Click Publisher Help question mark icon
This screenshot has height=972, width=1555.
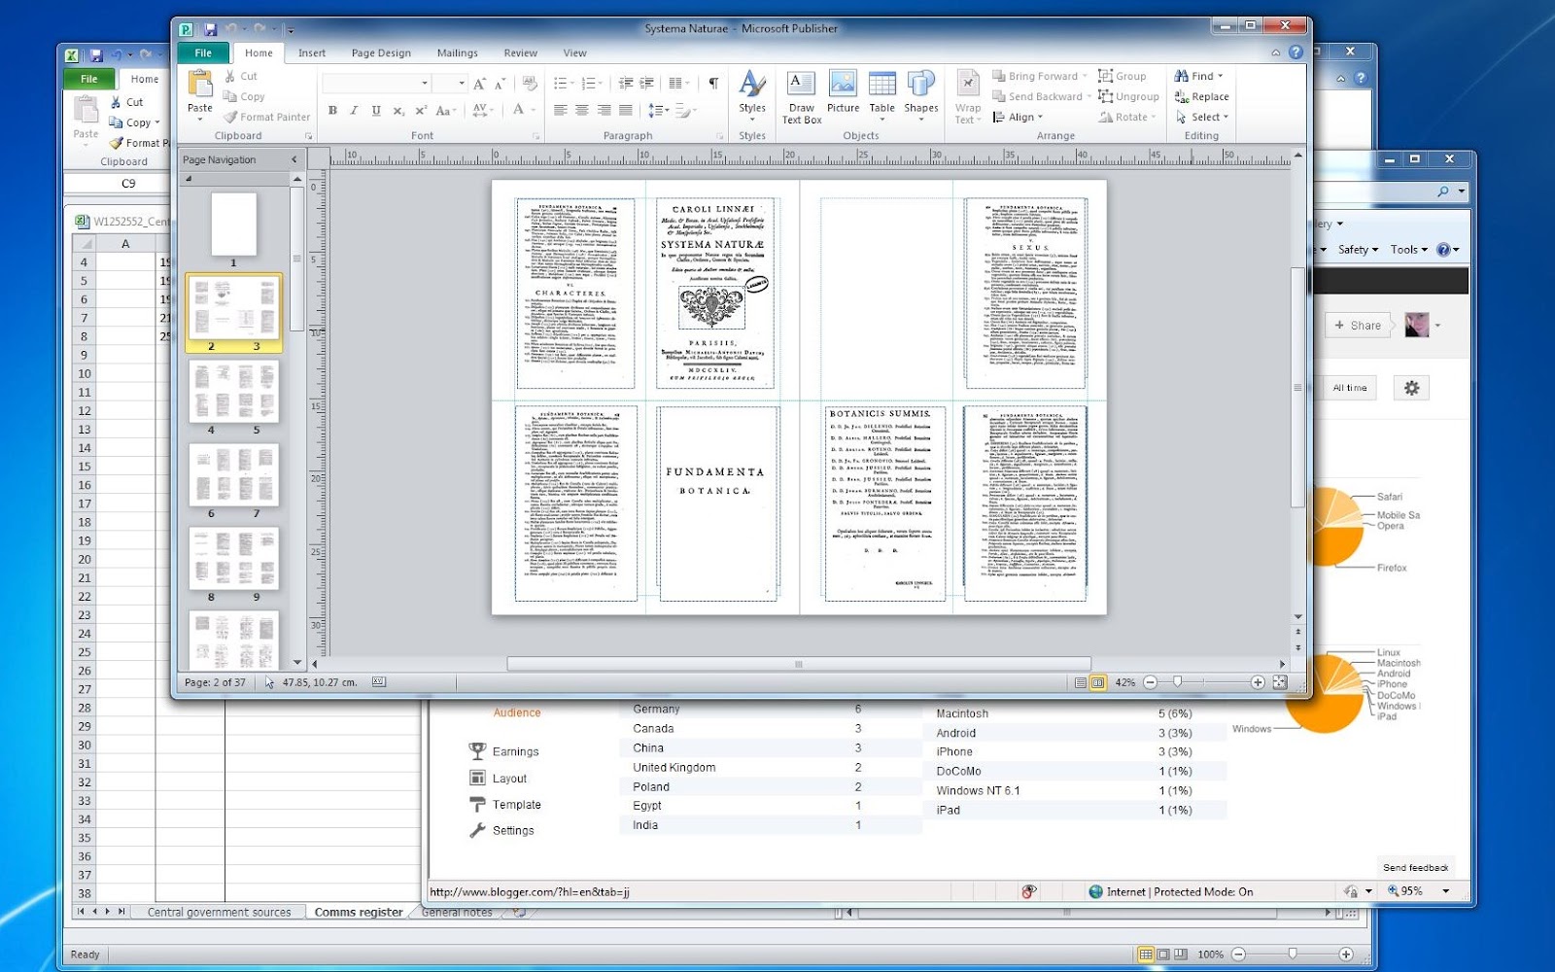point(1296,52)
